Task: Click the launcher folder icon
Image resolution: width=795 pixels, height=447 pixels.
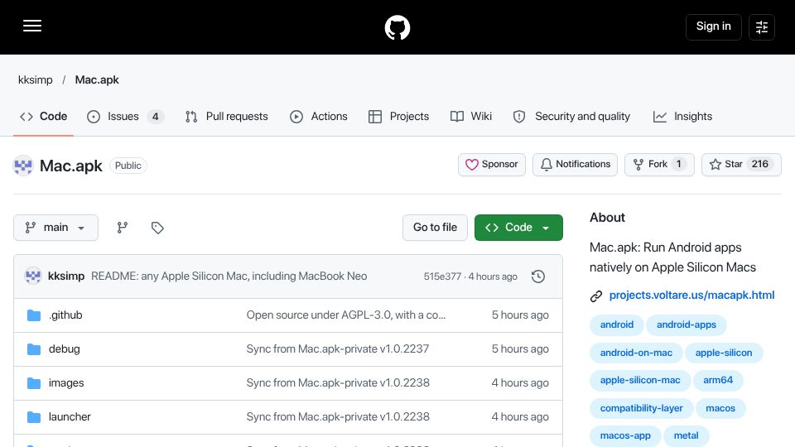Action: (34, 417)
